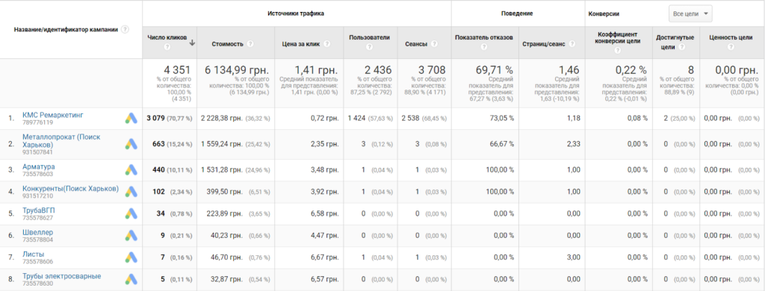Sort table by Стоимость column header
The height and width of the screenshot is (291, 765).
pyautogui.click(x=227, y=44)
